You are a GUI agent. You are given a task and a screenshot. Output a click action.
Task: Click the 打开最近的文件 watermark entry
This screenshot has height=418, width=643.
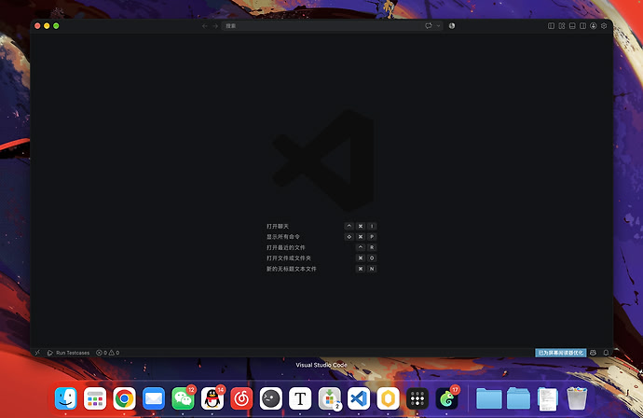click(286, 247)
